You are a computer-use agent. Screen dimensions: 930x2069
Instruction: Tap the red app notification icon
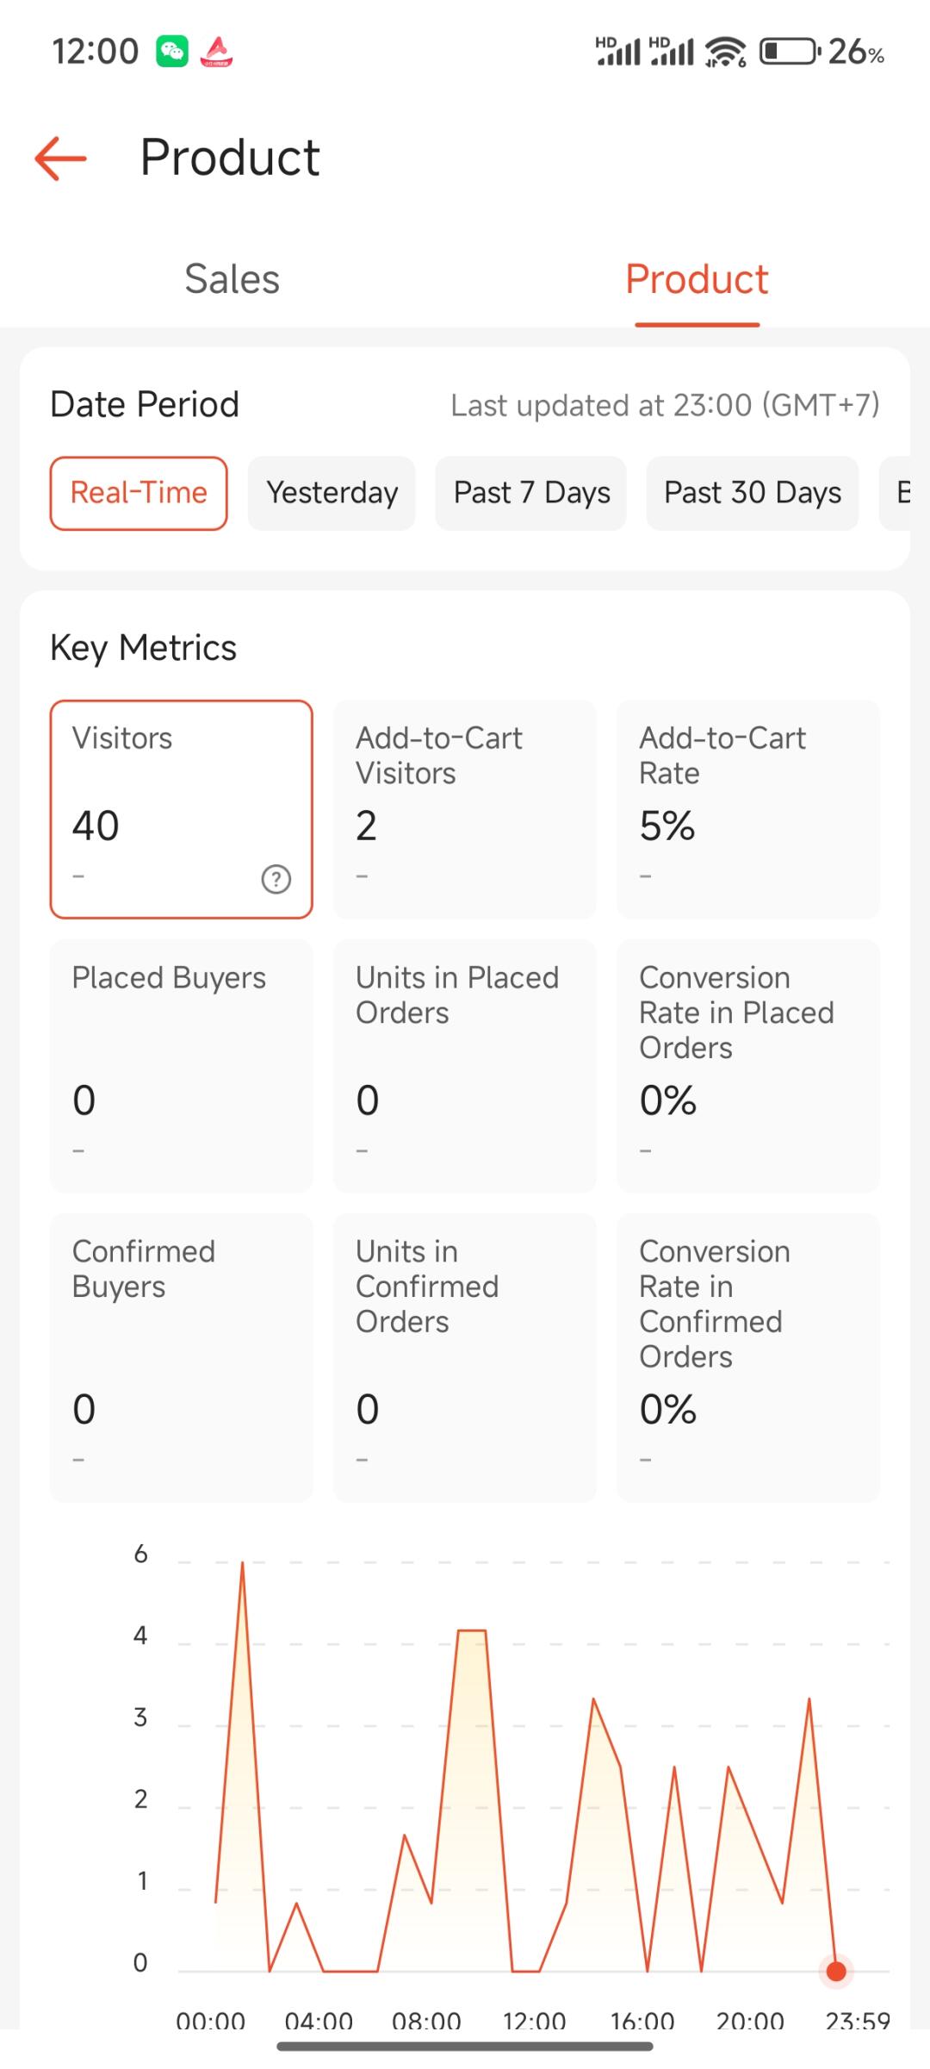(216, 52)
